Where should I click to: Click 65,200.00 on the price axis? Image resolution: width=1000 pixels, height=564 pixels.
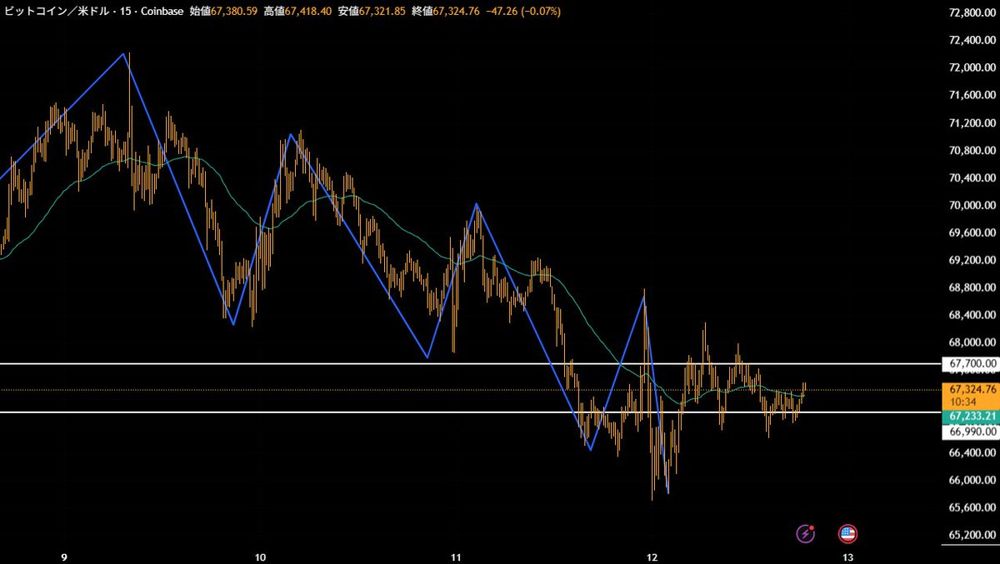point(972,535)
